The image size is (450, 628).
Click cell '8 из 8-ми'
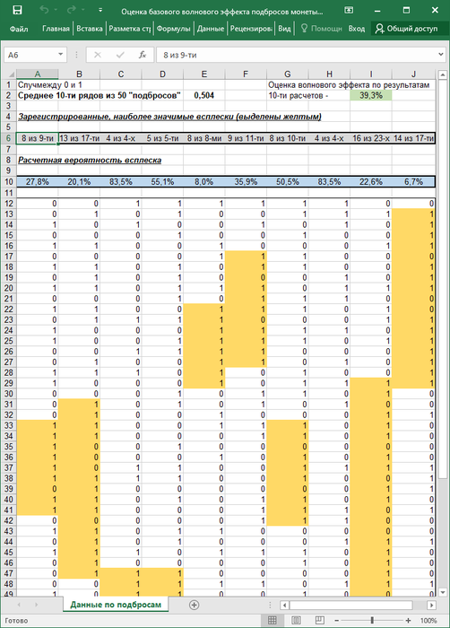tap(203, 138)
